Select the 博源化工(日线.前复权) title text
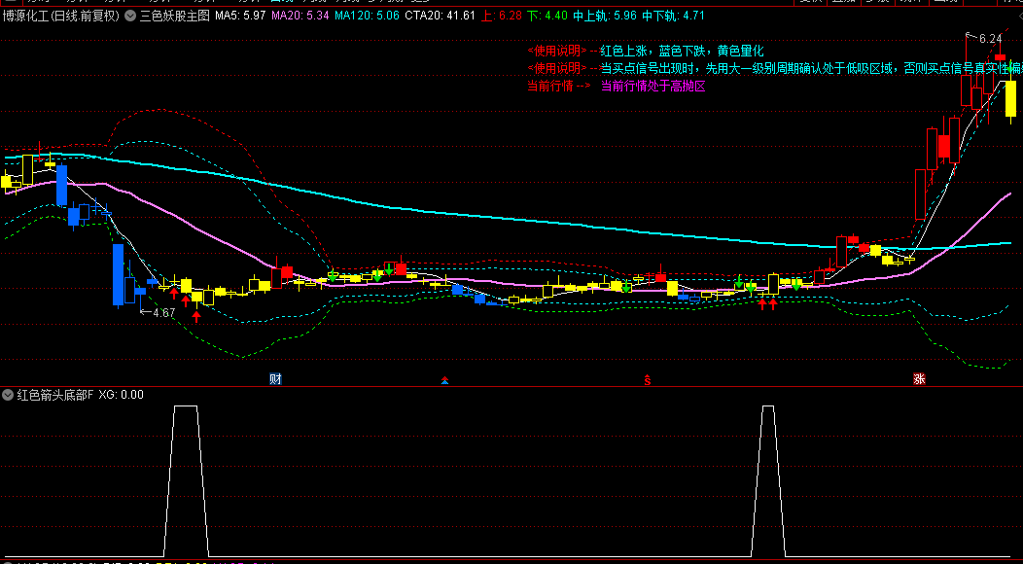This screenshot has height=564, width=1023. click(61, 16)
